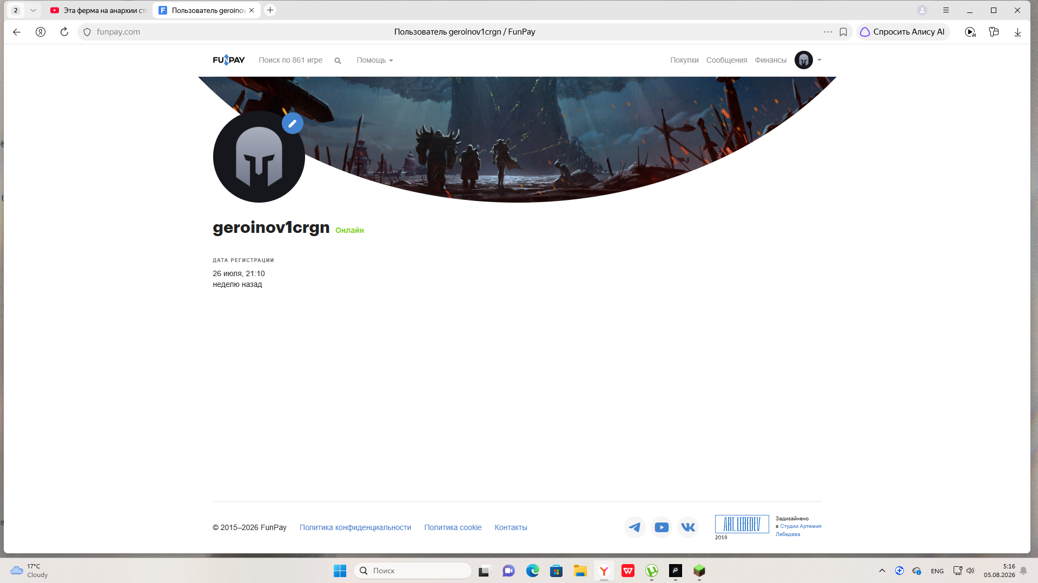
Task: Open Task View on taskbar
Action: point(484,571)
